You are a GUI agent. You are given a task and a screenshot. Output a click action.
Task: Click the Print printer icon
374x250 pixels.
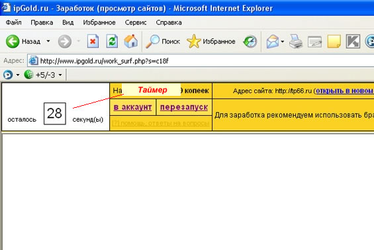296,42
